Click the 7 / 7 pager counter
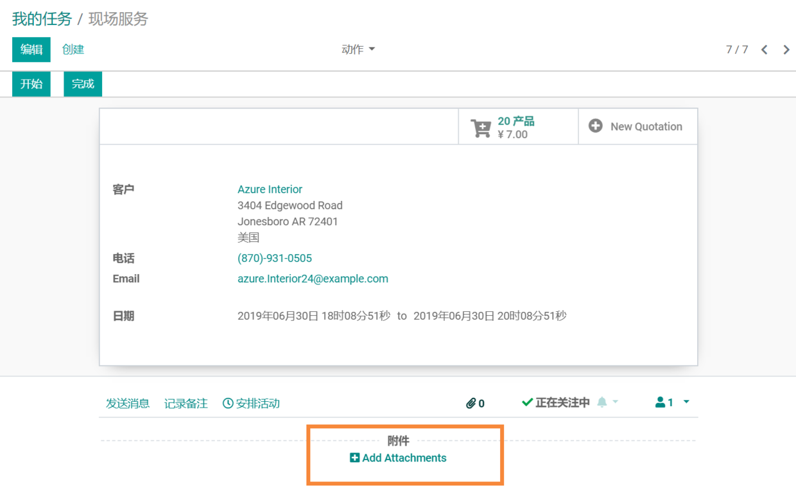 coord(737,49)
